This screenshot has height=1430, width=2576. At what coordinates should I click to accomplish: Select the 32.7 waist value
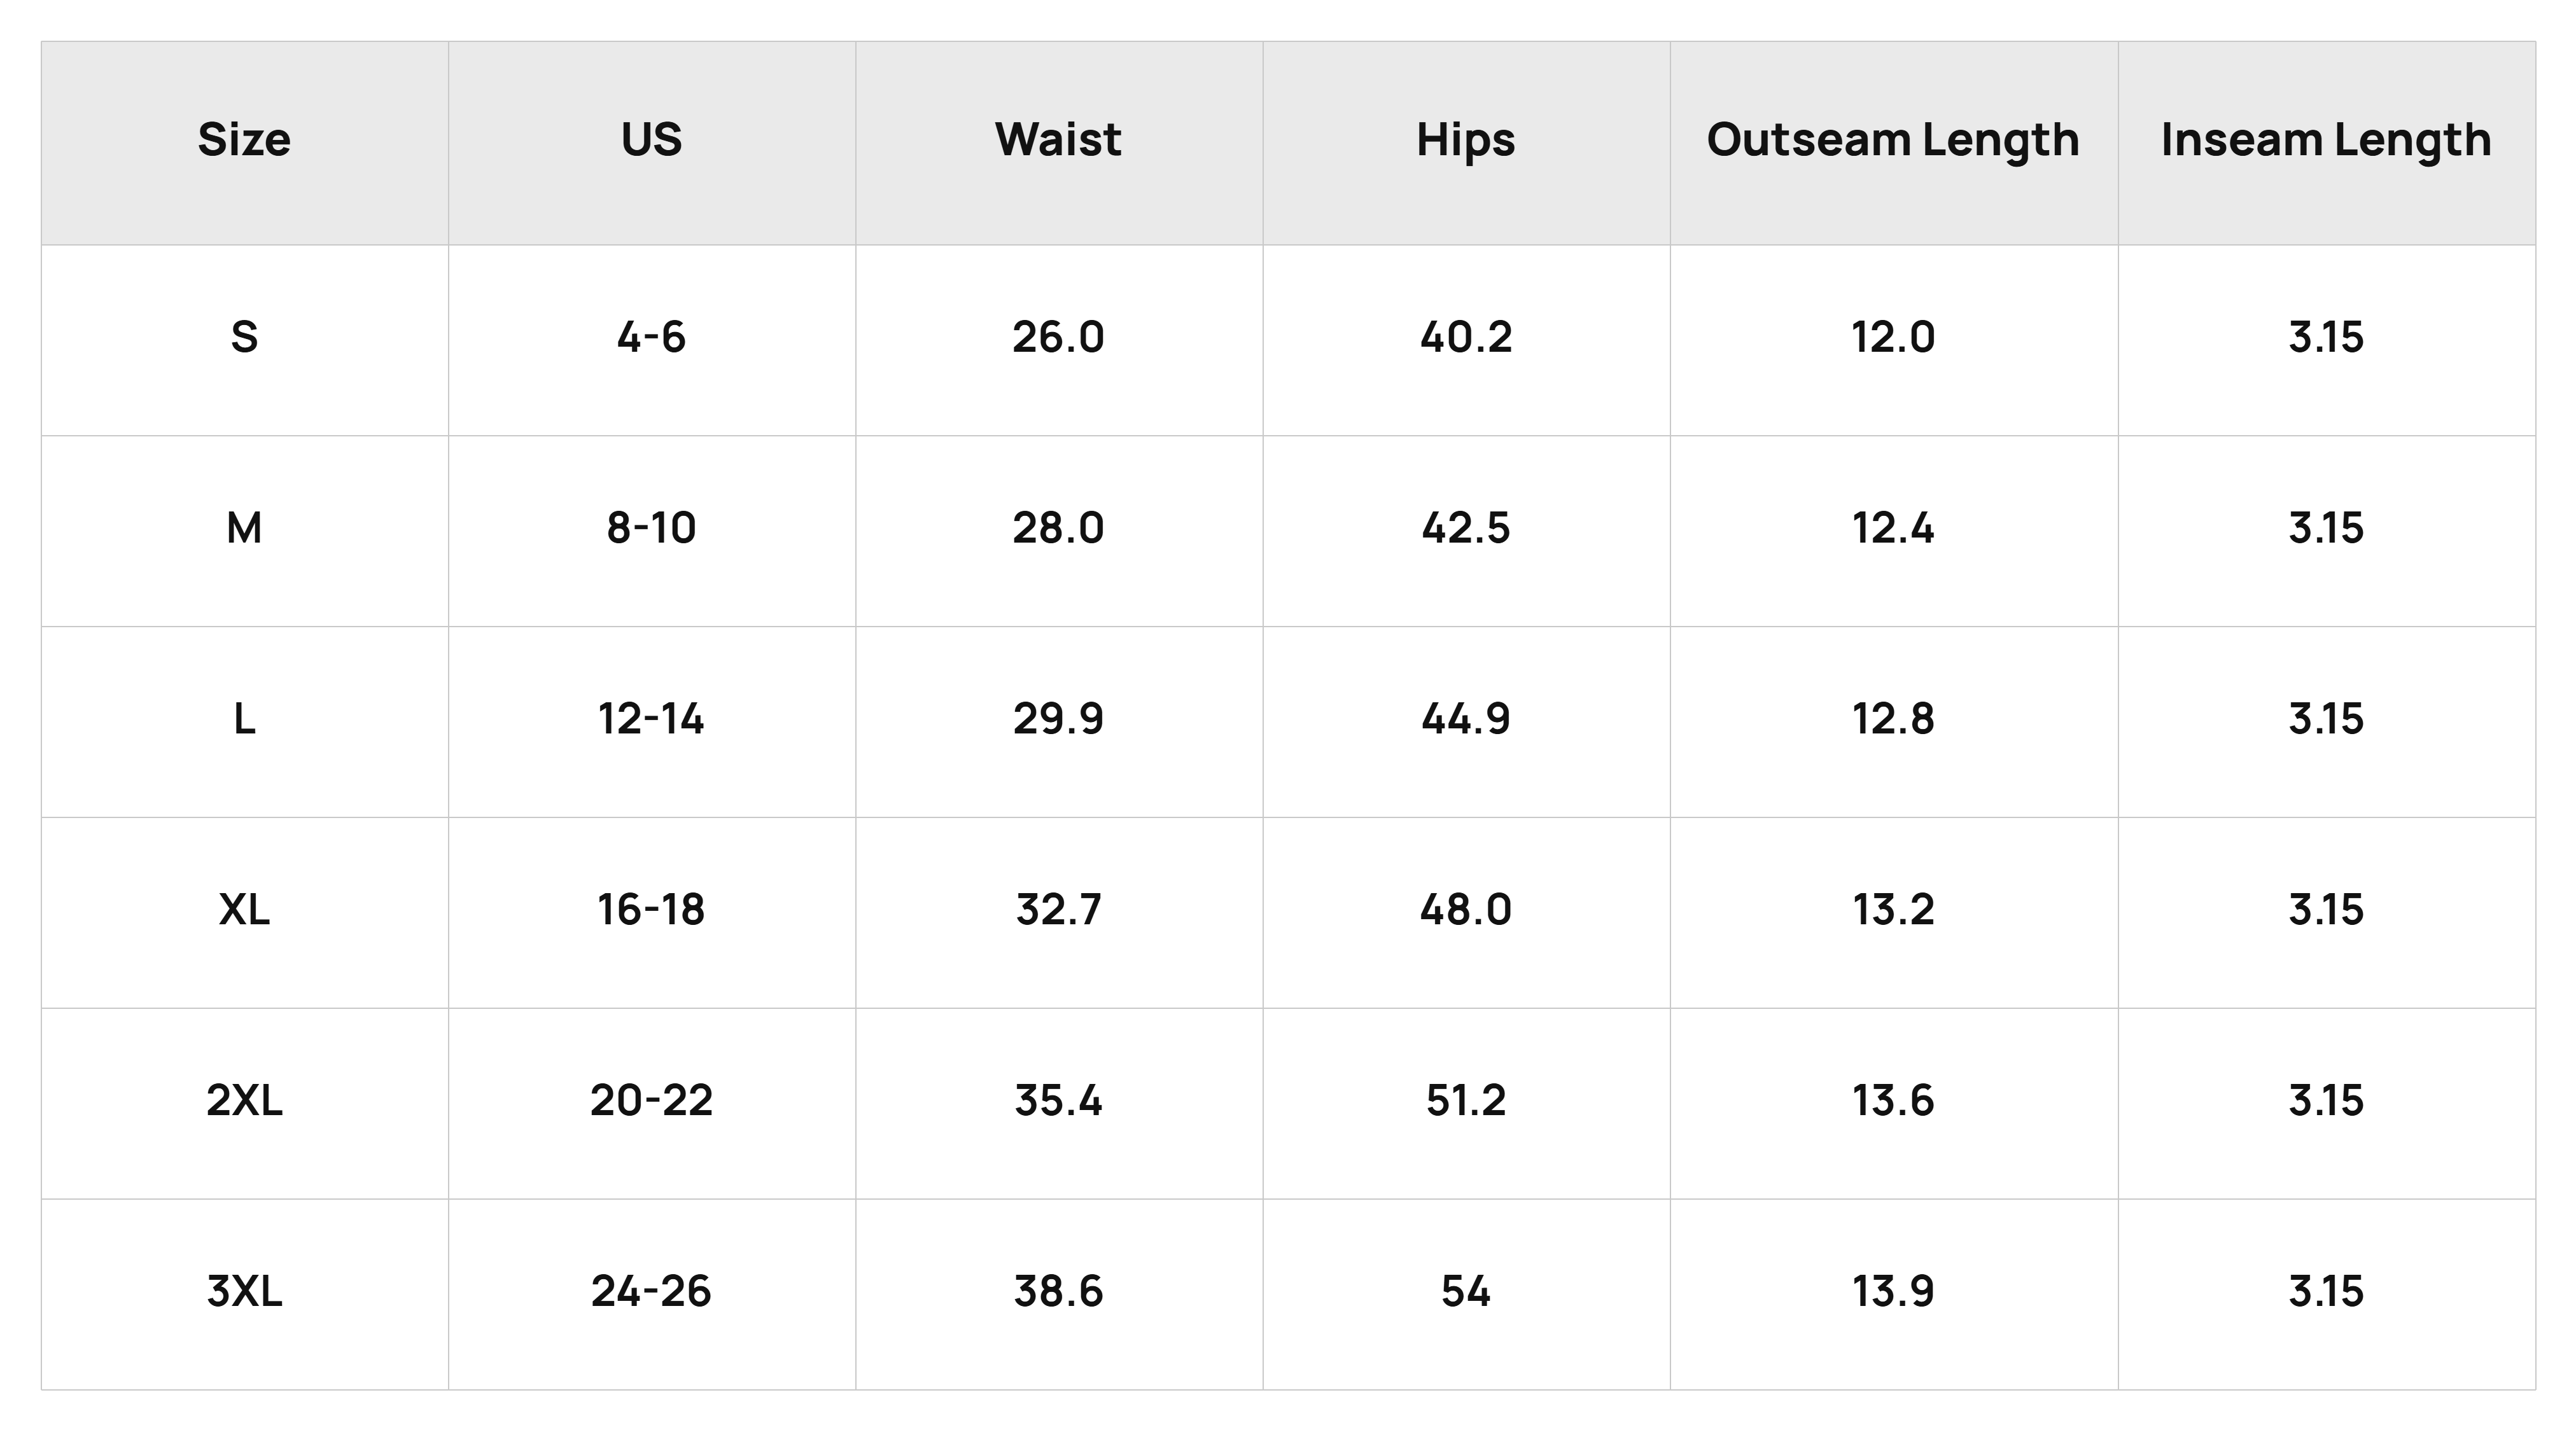(x=1058, y=910)
